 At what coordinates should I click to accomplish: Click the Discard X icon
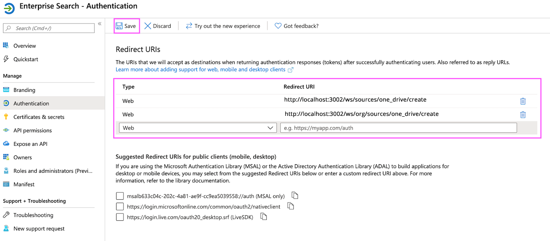148,26
